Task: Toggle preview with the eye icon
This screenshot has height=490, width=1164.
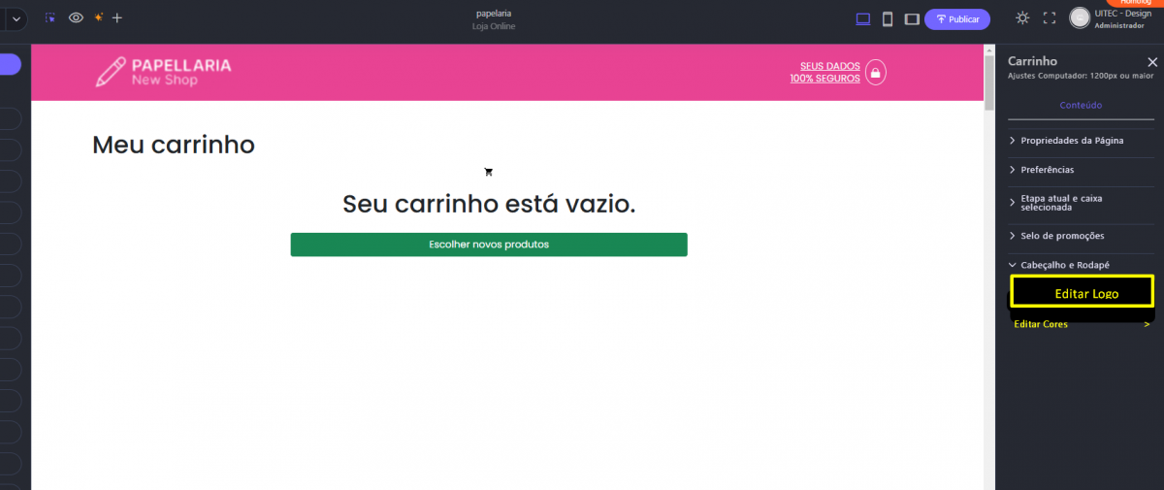Action: (x=76, y=17)
